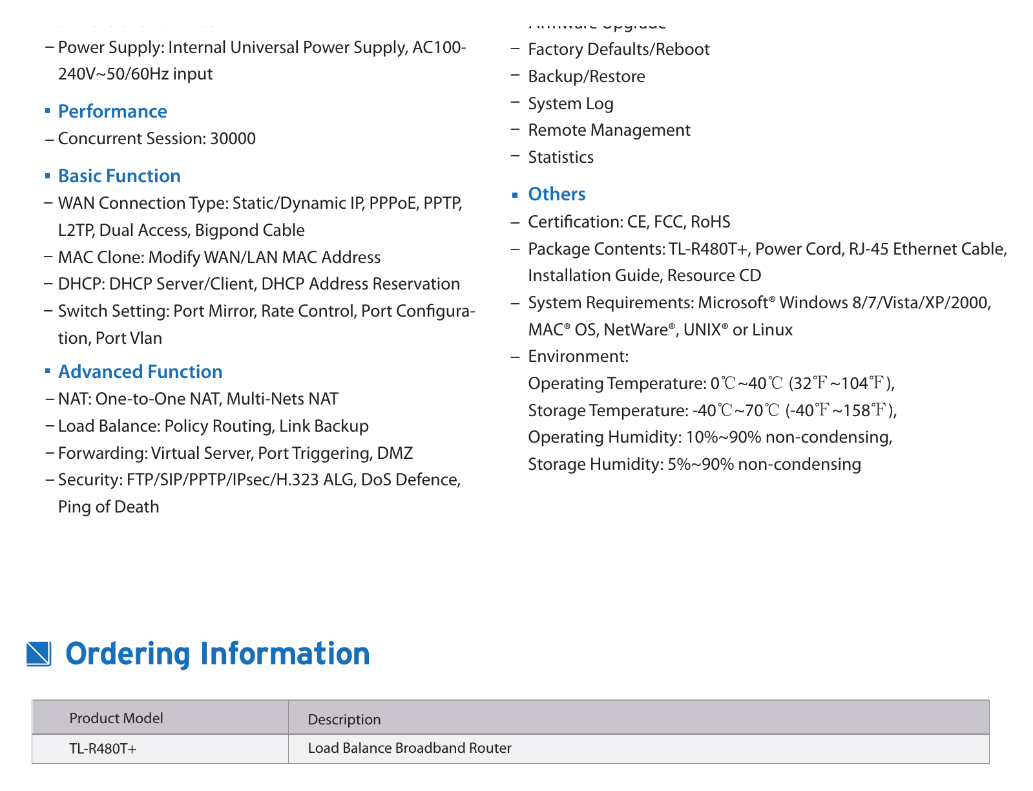Click the Description column header

(x=344, y=719)
